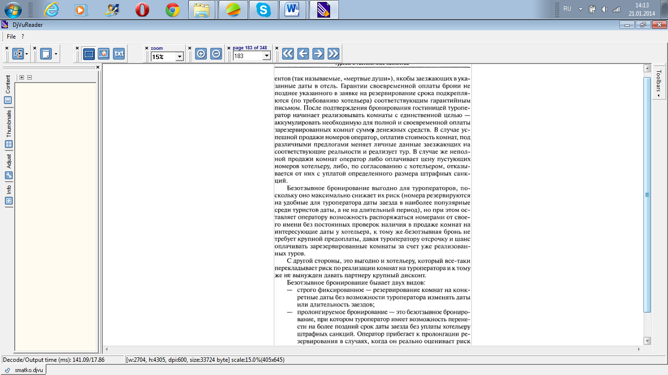Click the horizontal scrollbar left arrow

106,349
